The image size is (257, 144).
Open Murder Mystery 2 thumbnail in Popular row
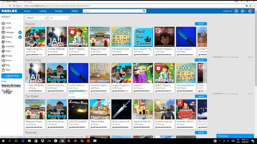[186, 37]
